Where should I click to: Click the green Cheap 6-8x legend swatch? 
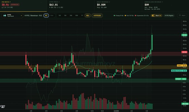pos(114,16)
